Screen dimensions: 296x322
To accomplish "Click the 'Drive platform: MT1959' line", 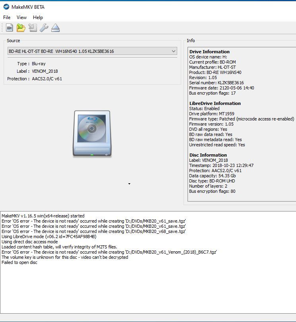I will click(212, 114).
